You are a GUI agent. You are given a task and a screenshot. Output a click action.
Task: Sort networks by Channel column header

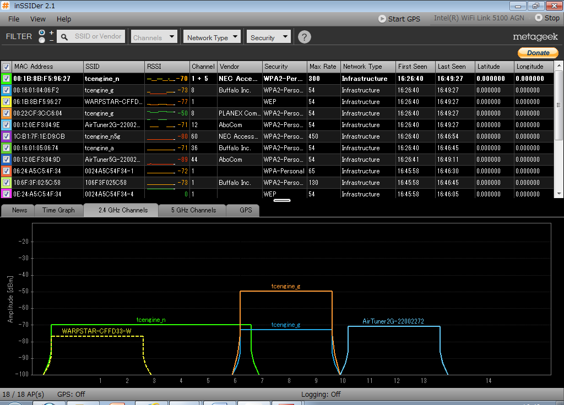204,67
